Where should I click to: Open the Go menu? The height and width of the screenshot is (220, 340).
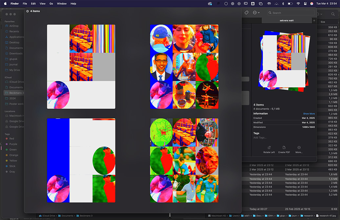coord(51,4)
